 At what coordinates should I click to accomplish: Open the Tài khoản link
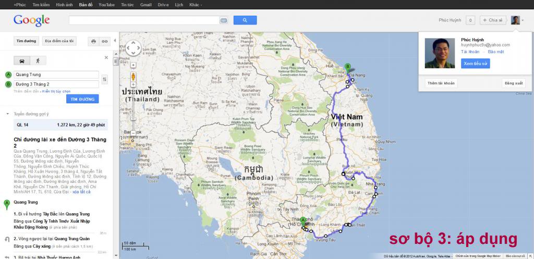(x=470, y=52)
